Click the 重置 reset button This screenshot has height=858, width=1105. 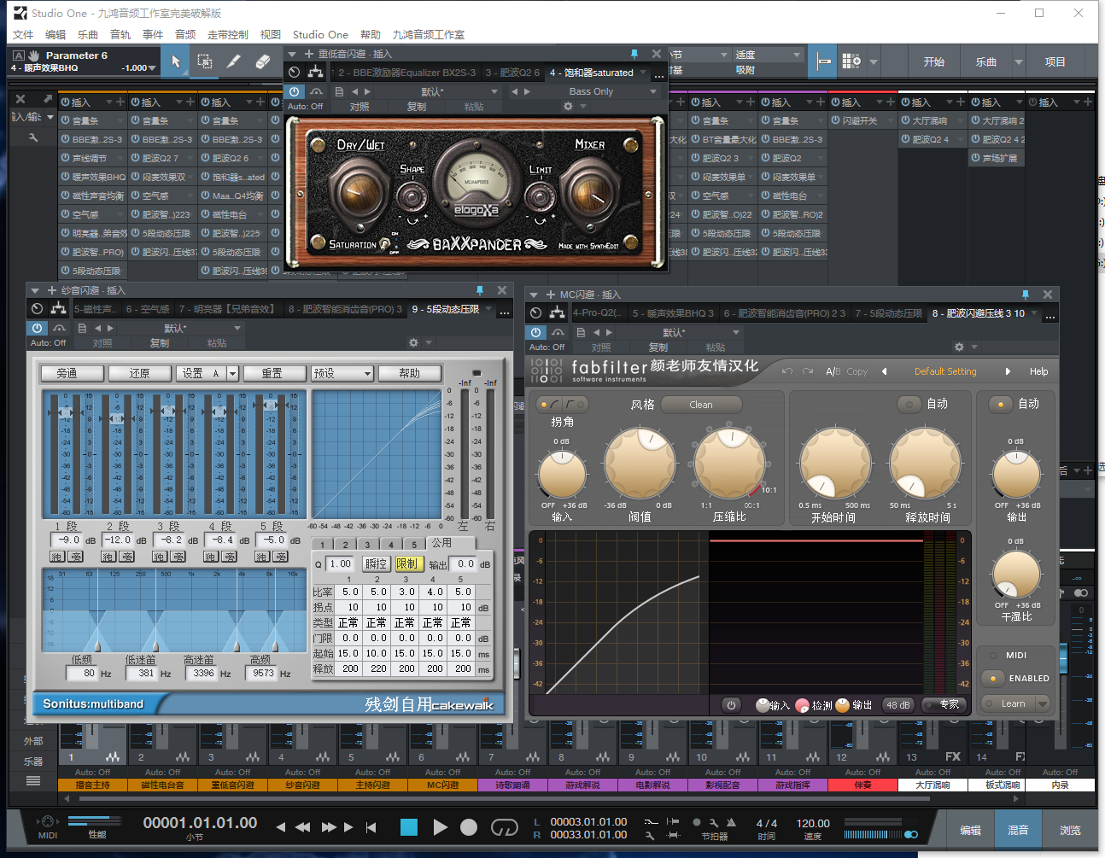click(x=272, y=373)
